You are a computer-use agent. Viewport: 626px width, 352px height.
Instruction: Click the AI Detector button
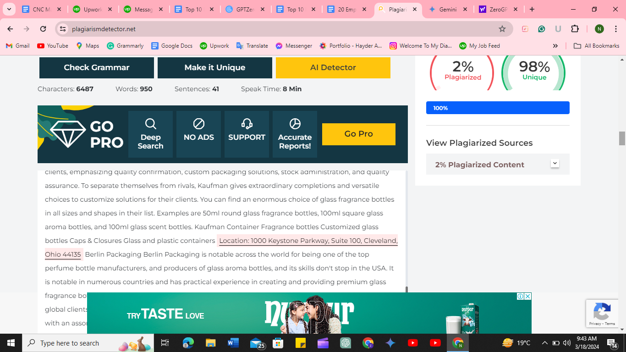pos(333,67)
